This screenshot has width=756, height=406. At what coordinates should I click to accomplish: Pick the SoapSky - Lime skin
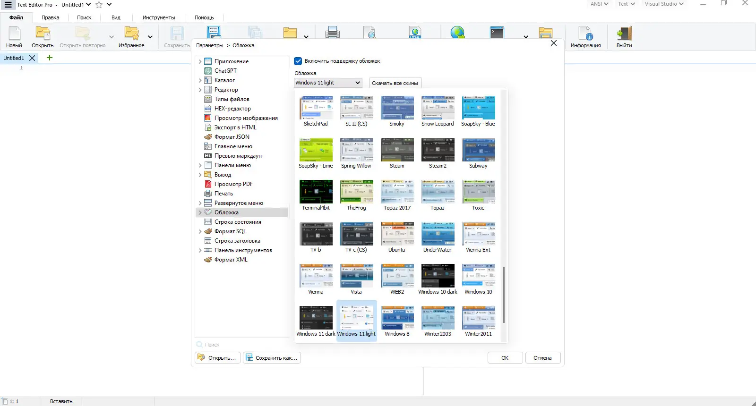pyautogui.click(x=316, y=153)
